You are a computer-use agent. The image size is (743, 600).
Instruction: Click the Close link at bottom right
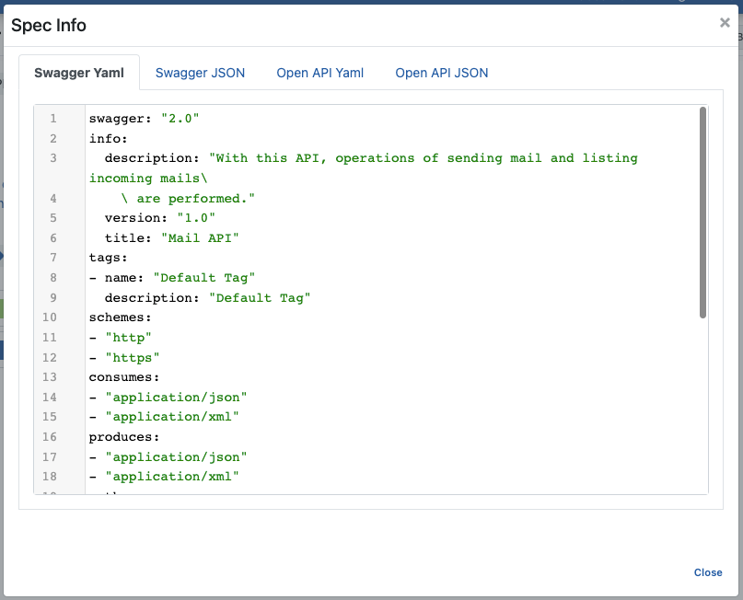707,572
